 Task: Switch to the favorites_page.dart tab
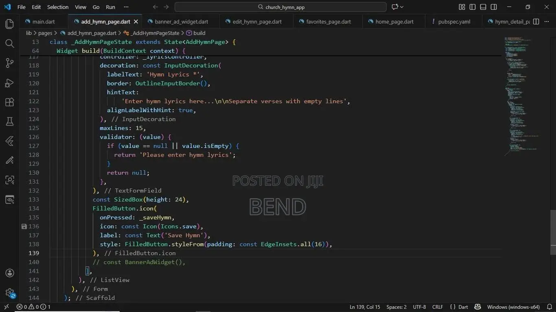(328, 22)
